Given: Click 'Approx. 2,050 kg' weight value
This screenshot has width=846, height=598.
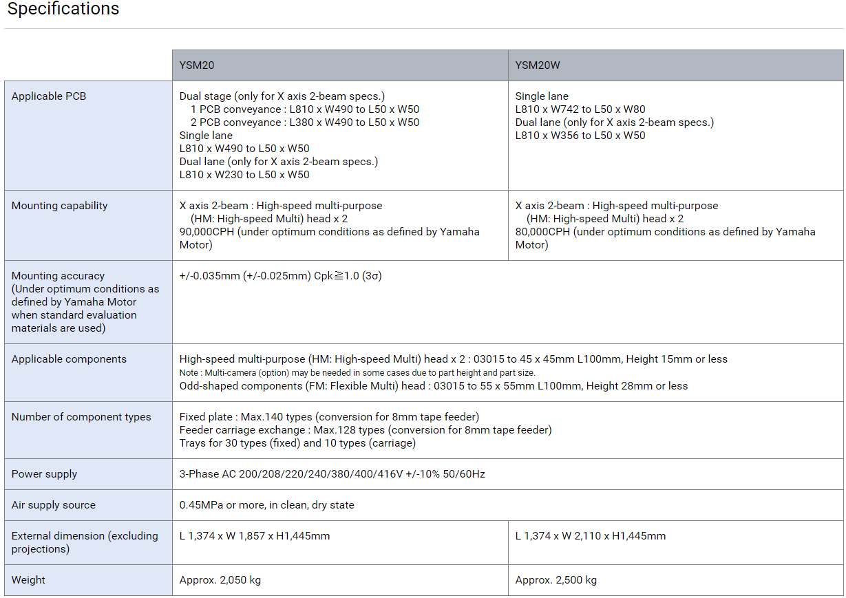Looking at the screenshot, I should 220,580.
